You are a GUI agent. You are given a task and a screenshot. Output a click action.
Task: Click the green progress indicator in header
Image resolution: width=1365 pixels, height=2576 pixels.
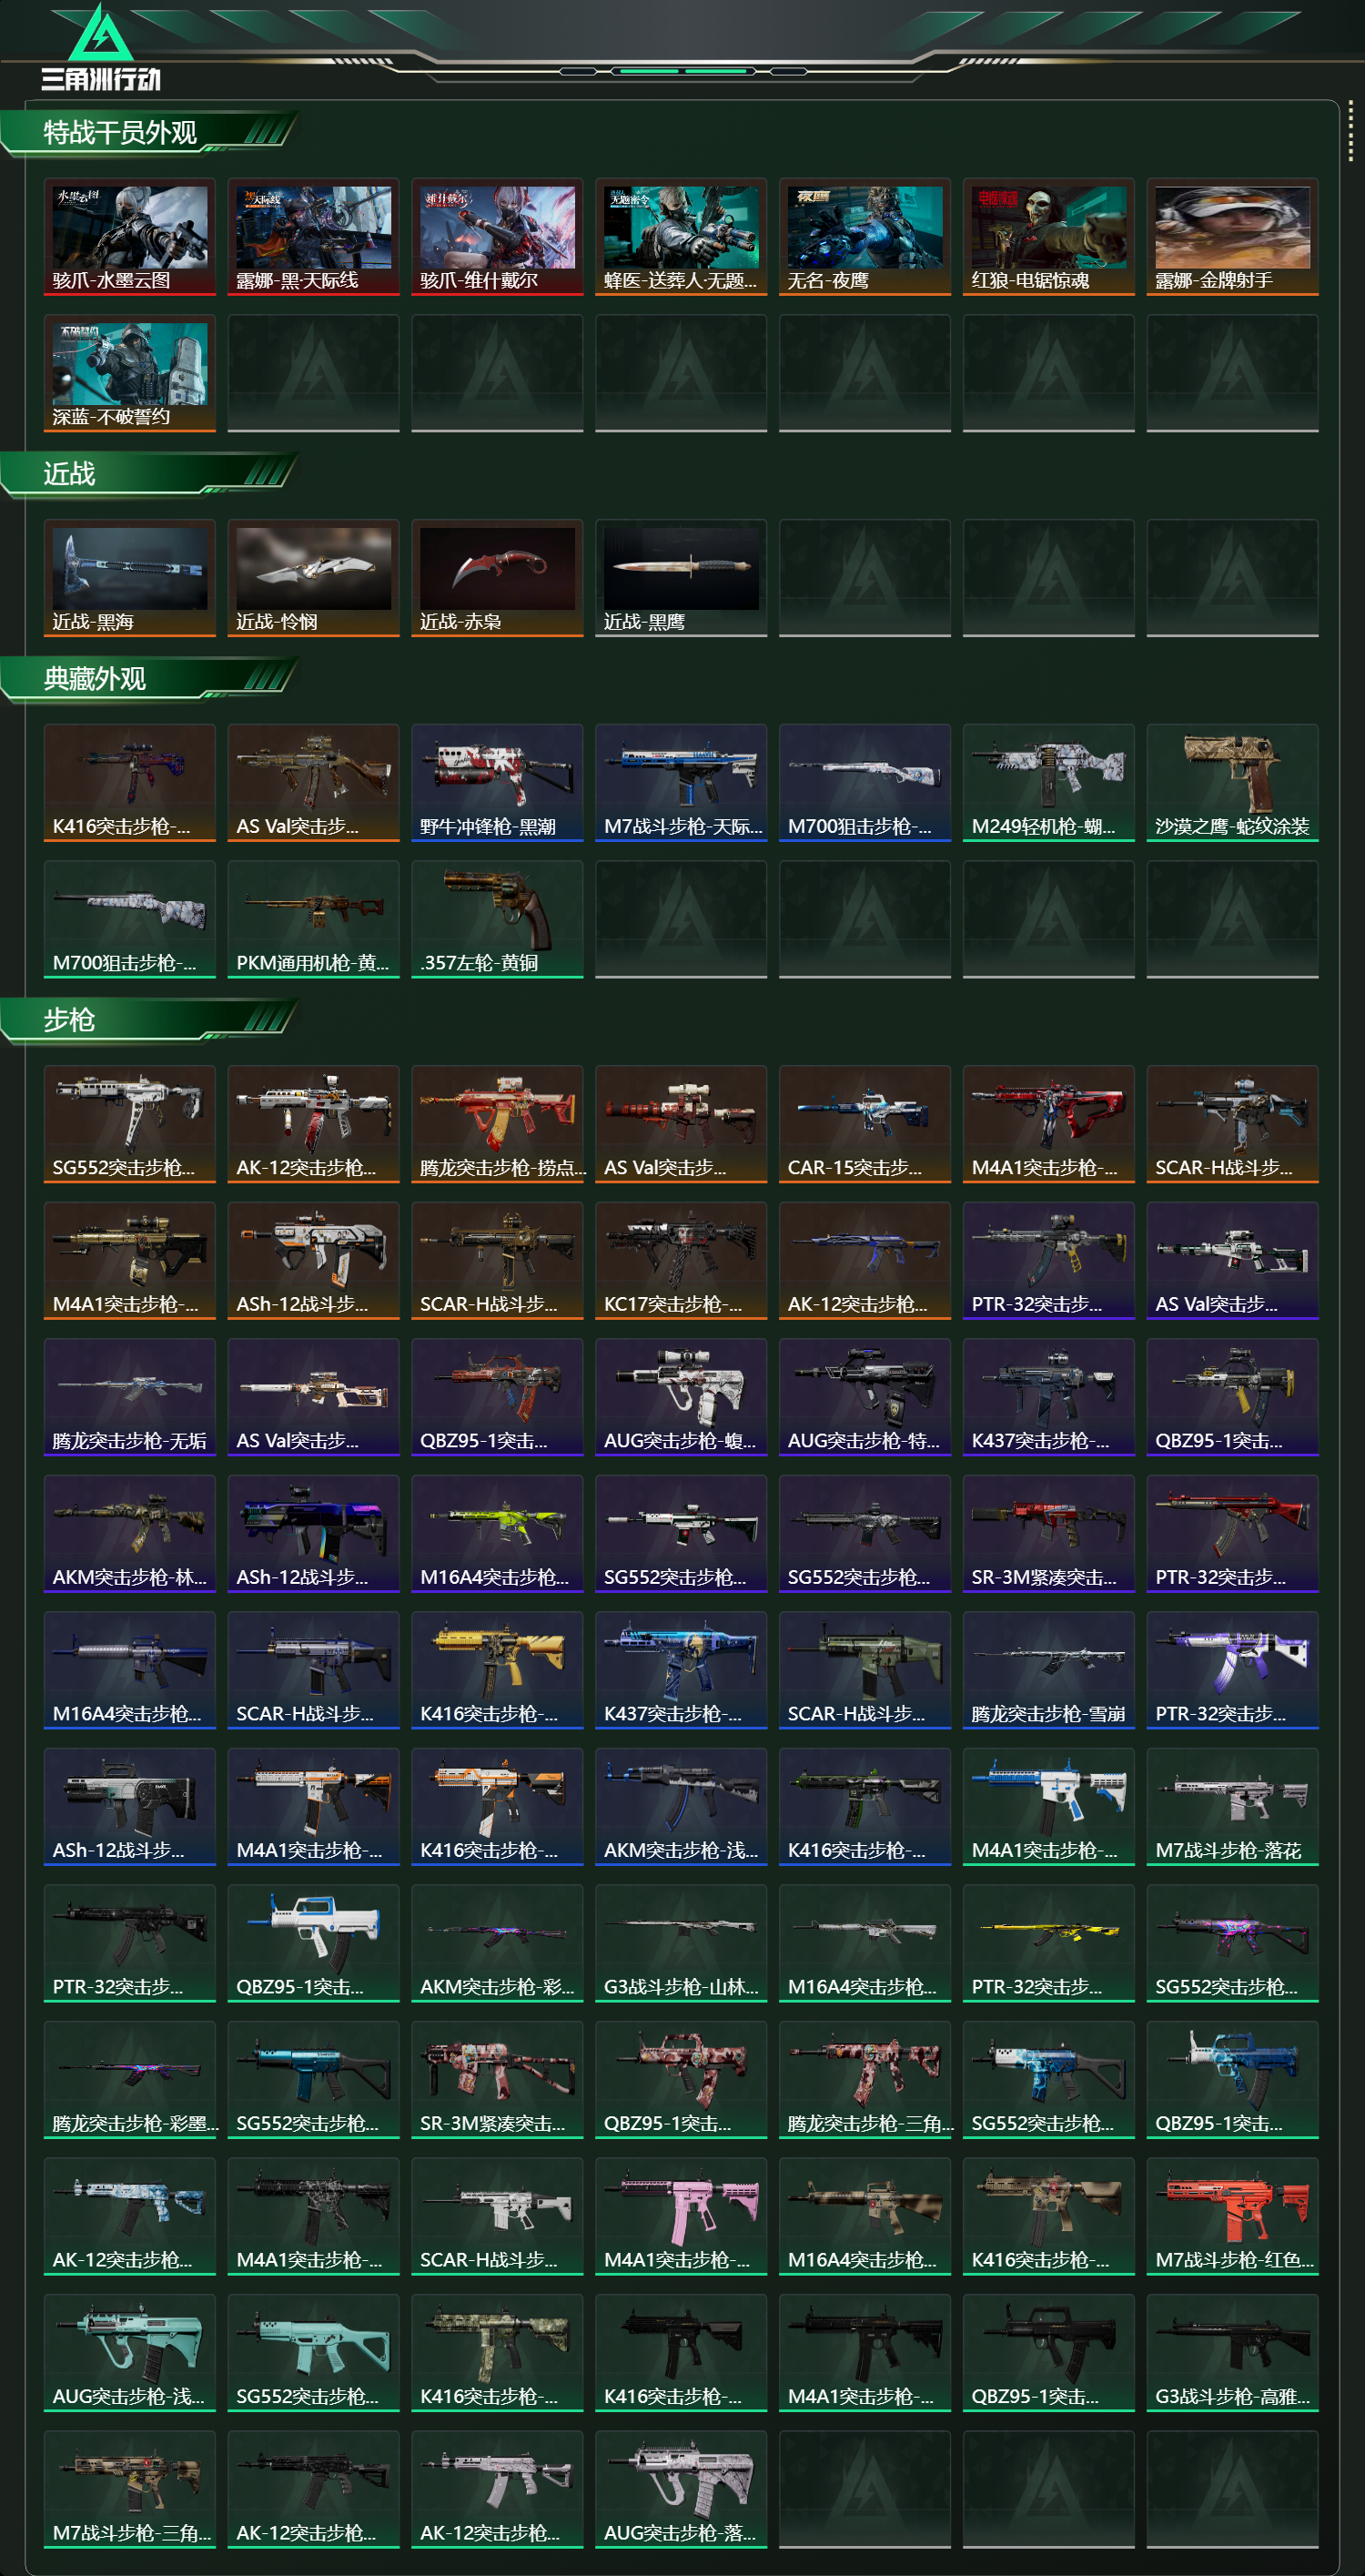(x=683, y=72)
